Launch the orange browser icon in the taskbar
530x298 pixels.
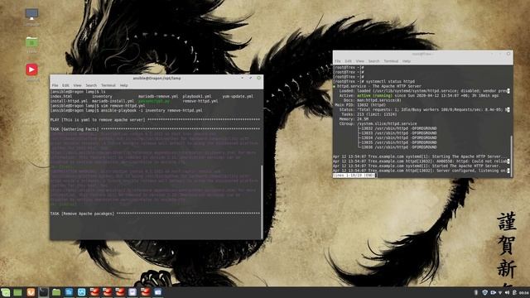(x=31, y=292)
